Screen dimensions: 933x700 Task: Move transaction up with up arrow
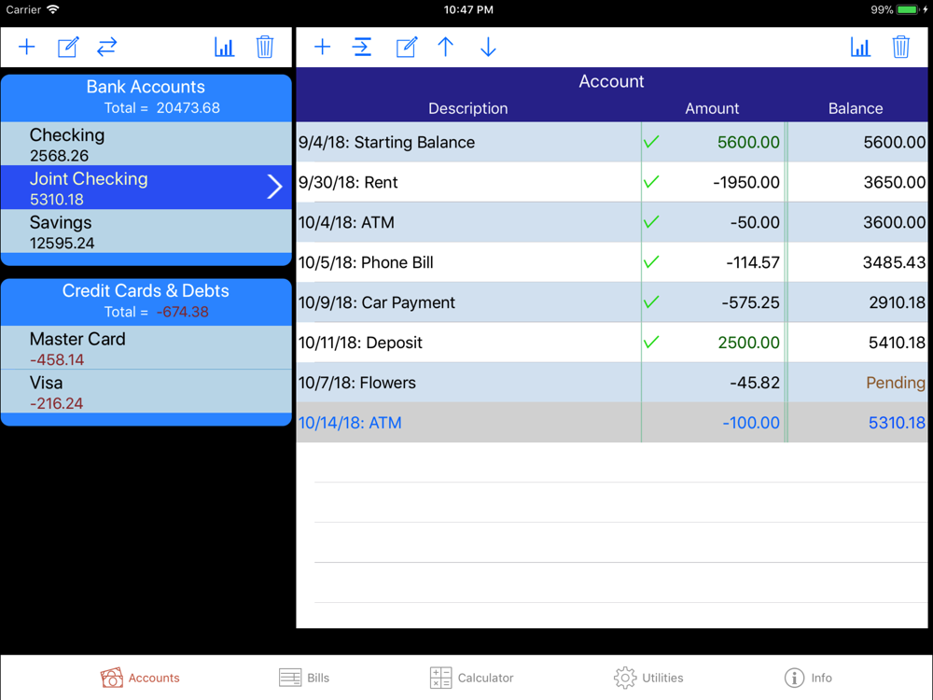point(446,47)
